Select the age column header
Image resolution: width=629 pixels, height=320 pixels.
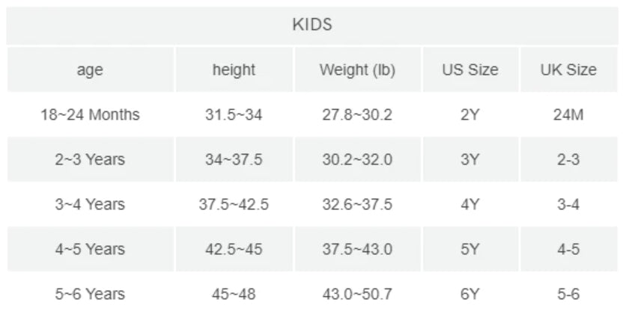tap(90, 70)
